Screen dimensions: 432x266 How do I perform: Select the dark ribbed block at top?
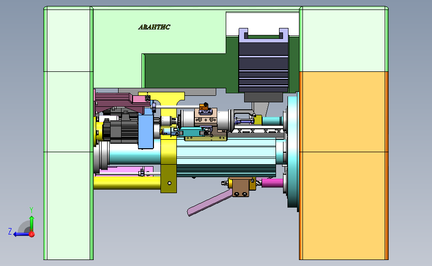(264, 67)
